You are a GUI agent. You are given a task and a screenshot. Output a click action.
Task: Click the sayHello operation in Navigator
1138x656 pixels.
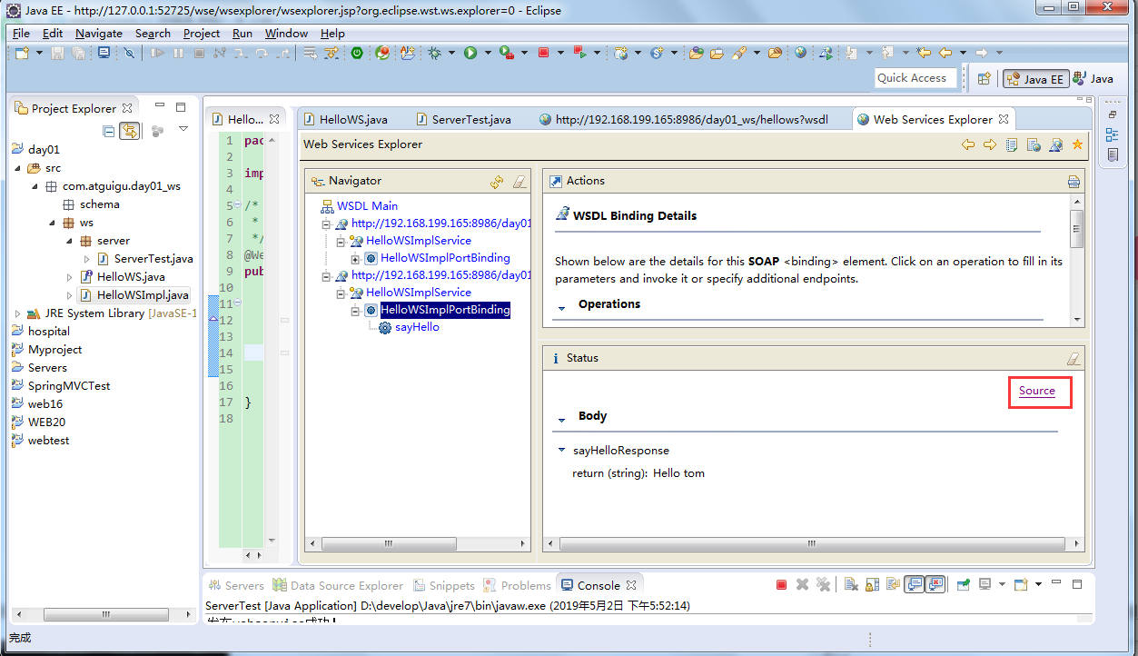[x=417, y=327]
